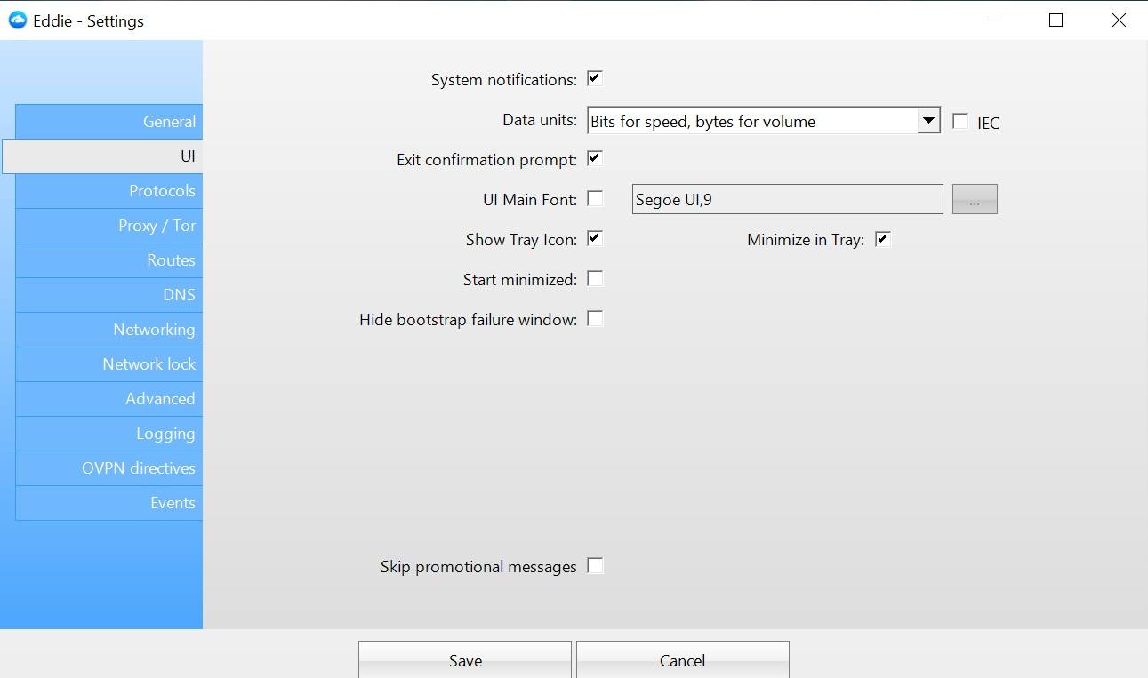Enable the UI Main Font checkbox
1148x678 pixels.
coord(595,198)
